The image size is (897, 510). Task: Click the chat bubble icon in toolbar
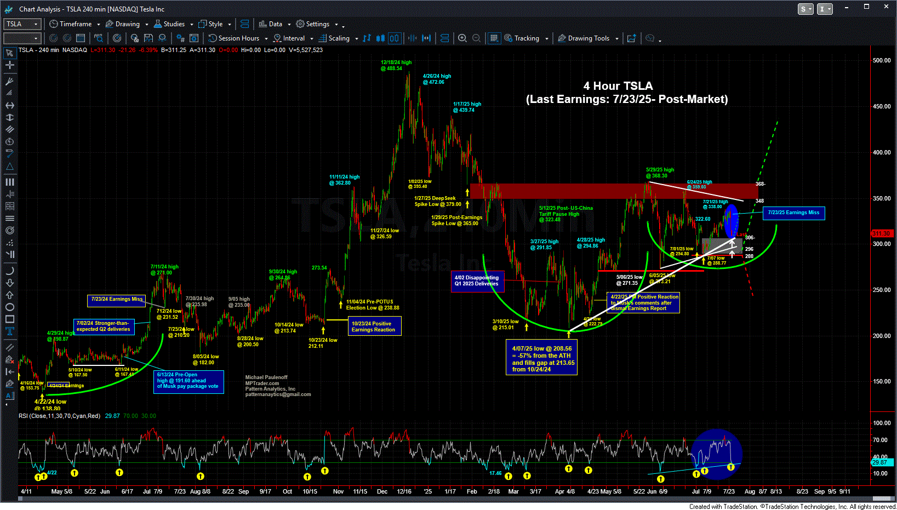click(650, 38)
